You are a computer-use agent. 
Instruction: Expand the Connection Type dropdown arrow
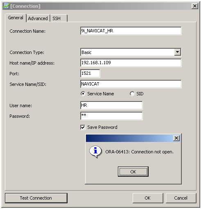coord(178,52)
